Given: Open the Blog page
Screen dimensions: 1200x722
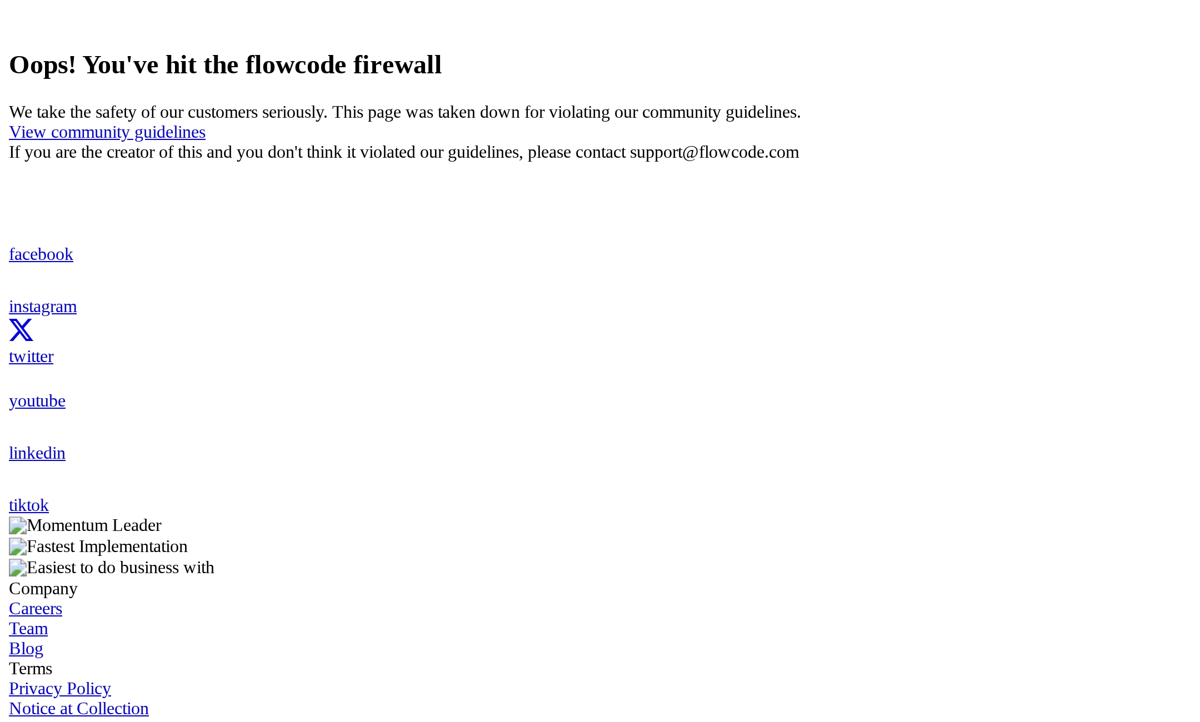Looking at the screenshot, I should [x=26, y=648].
